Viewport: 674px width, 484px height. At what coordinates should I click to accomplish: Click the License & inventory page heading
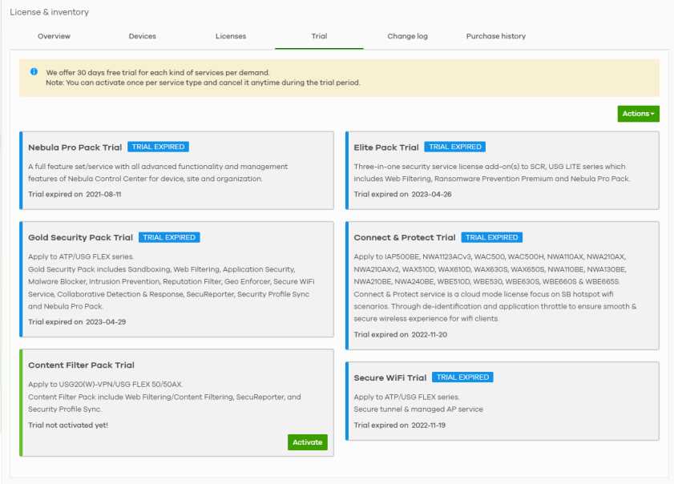[50, 12]
